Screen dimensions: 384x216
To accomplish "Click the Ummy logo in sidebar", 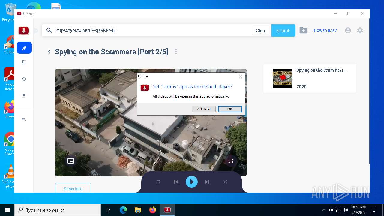I will pyautogui.click(x=24, y=31).
